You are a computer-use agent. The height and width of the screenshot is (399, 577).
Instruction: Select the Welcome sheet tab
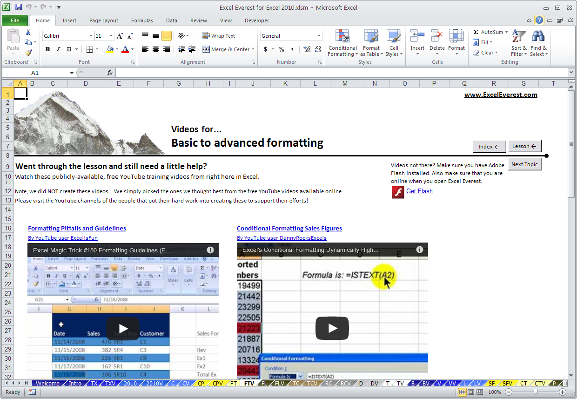(47, 384)
